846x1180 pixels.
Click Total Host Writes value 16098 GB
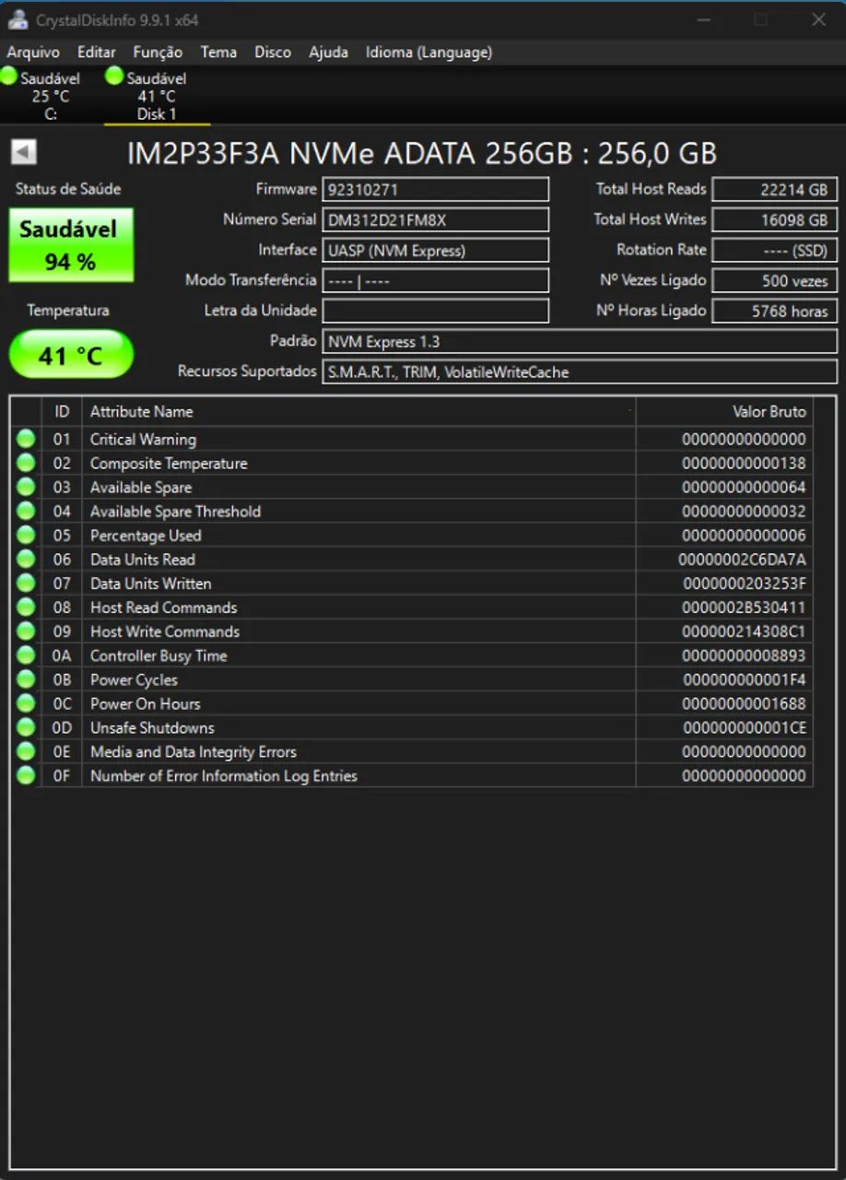[x=774, y=219]
